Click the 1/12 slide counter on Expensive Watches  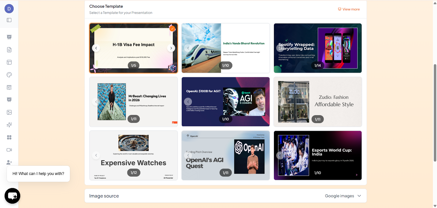pos(134,173)
